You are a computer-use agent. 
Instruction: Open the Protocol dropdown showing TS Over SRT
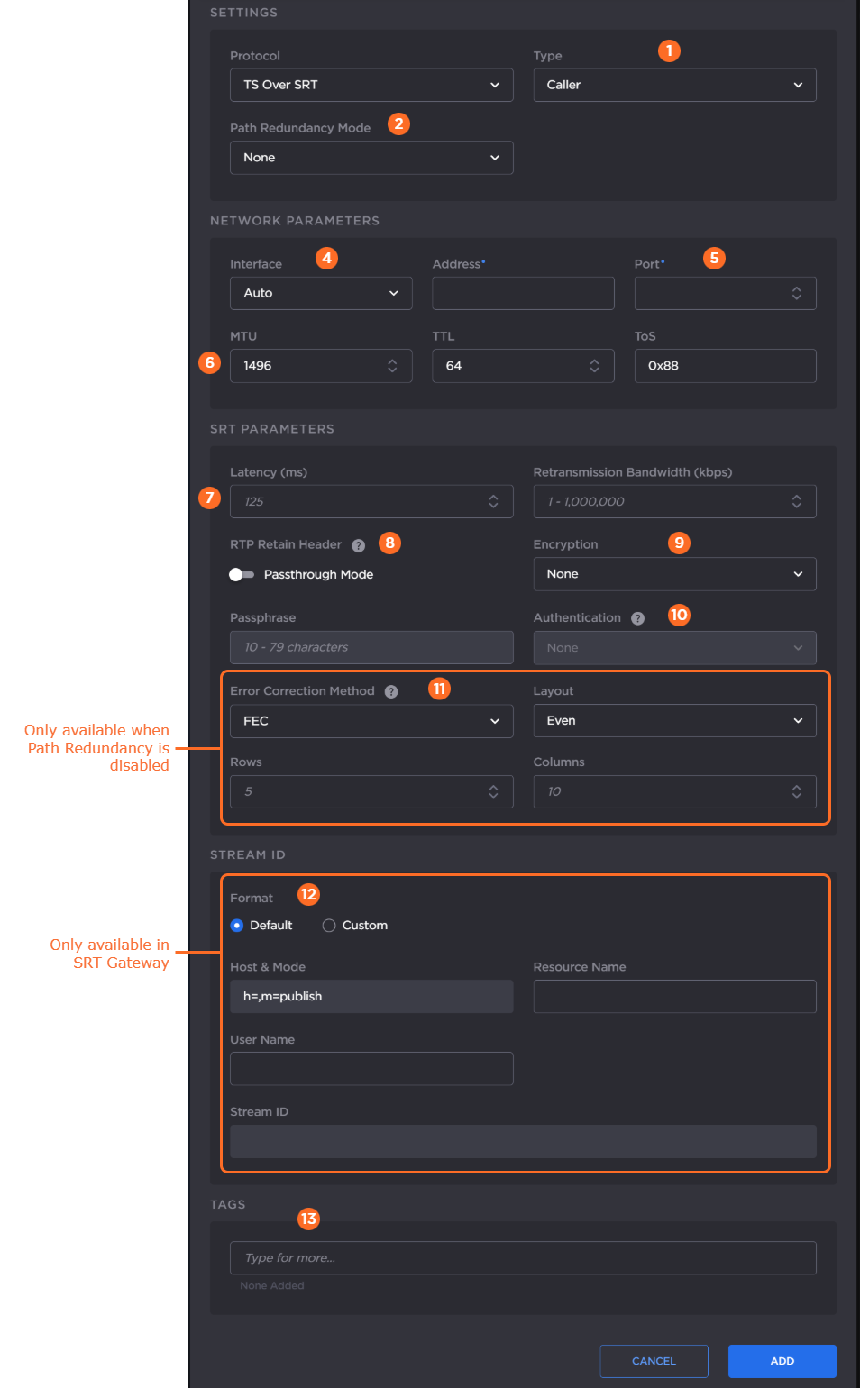pyautogui.click(x=371, y=85)
